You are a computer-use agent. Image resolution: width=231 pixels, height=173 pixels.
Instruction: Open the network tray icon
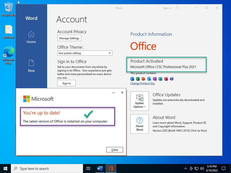click(x=196, y=168)
